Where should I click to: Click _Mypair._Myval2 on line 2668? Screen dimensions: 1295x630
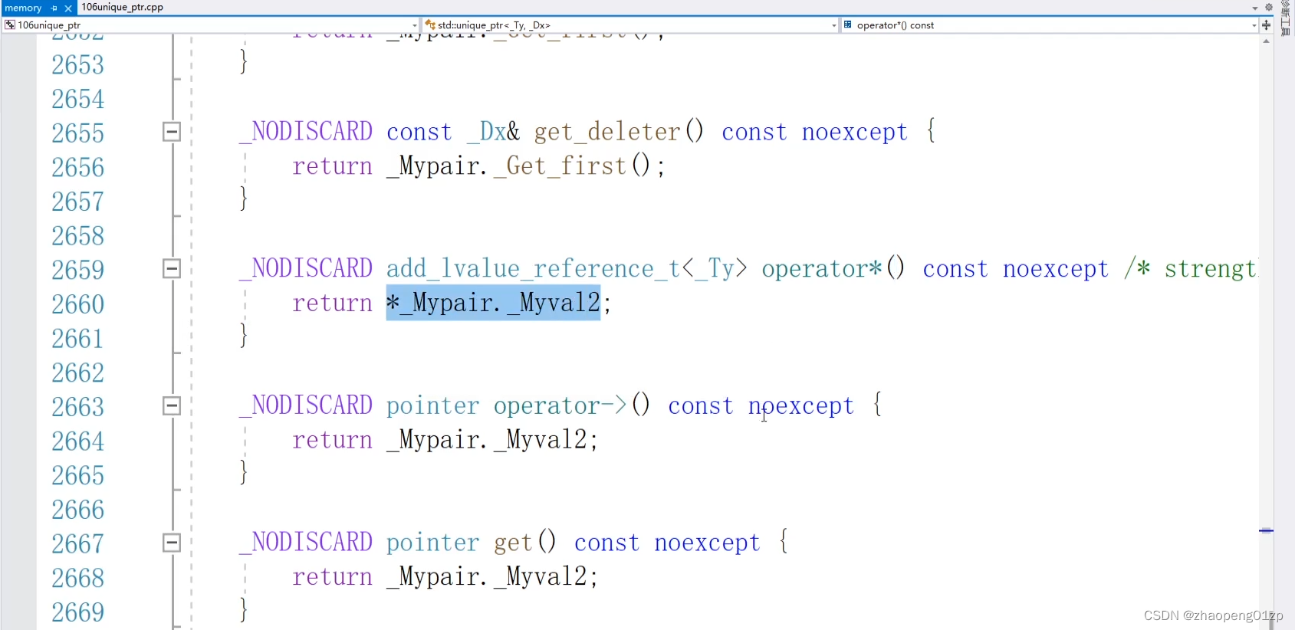pyautogui.click(x=487, y=577)
